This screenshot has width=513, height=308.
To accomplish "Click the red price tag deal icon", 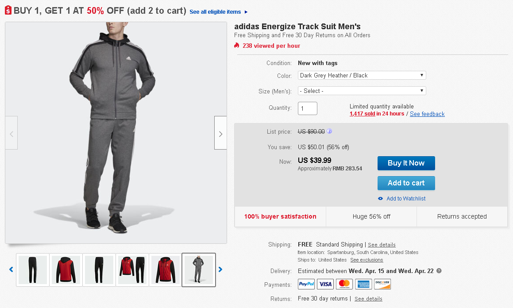I will [8, 11].
